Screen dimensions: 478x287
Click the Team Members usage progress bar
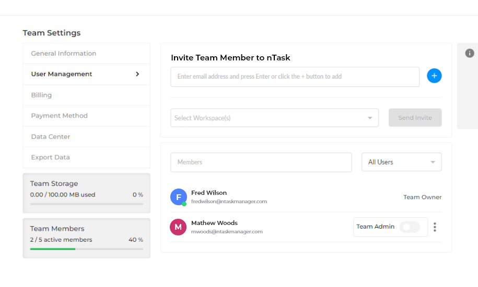click(86, 249)
